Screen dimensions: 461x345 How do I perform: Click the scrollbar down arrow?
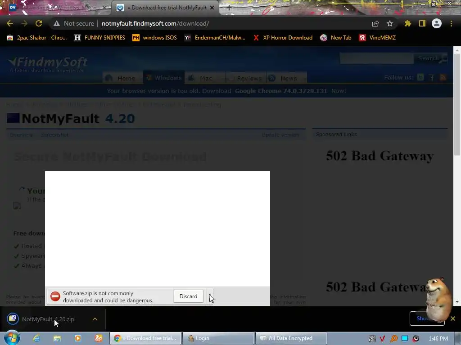tap(457, 302)
